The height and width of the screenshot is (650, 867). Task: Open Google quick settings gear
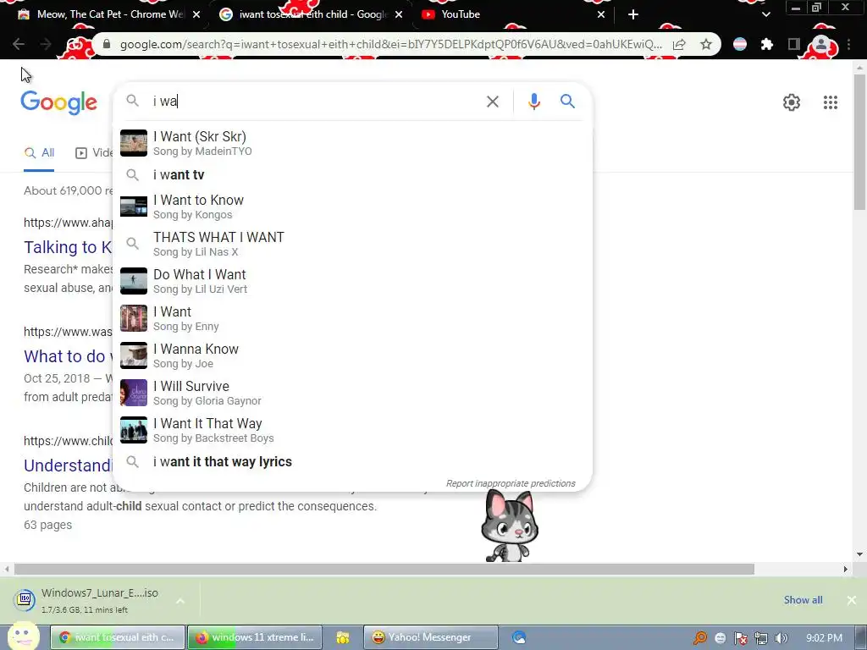pos(792,102)
